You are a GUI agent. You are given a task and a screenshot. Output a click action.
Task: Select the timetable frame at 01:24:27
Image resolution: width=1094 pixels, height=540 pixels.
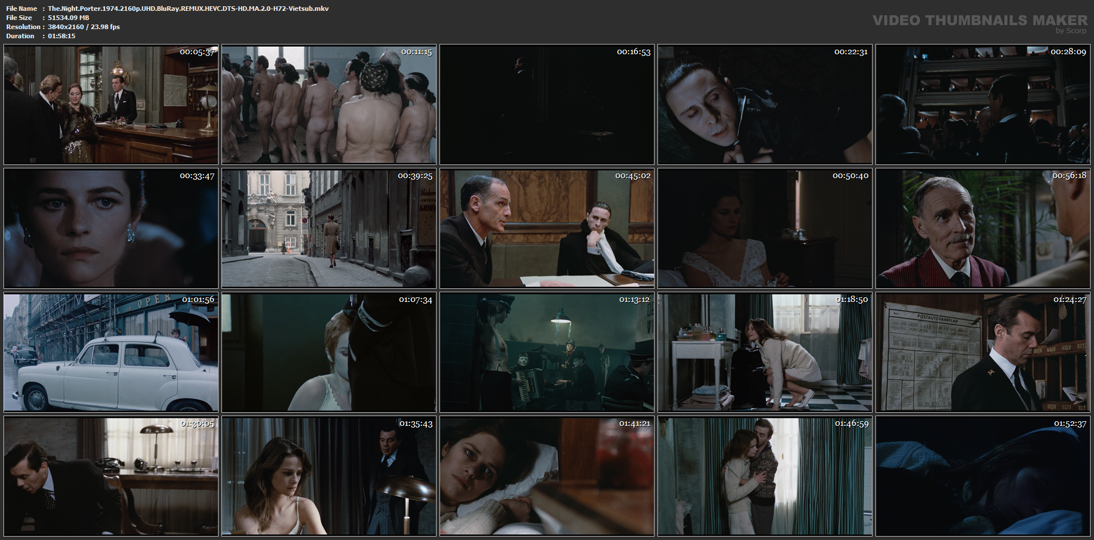pyautogui.click(x=983, y=352)
